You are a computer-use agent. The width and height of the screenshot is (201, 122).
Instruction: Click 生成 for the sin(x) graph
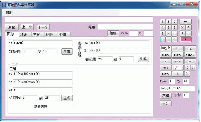pyautogui.click(x=67, y=51)
